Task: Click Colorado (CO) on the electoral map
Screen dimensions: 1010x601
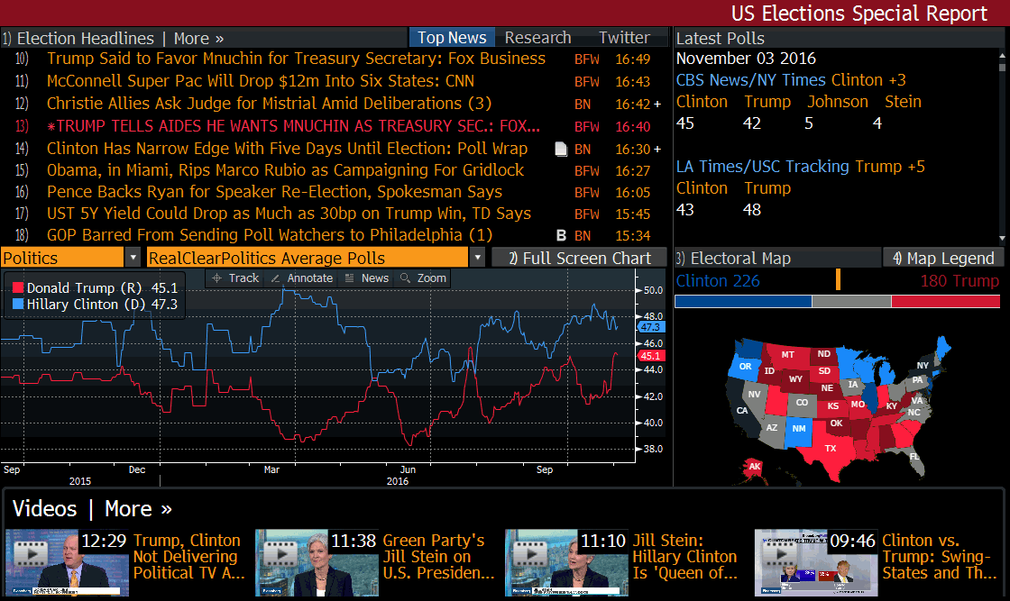Action: tap(802, 403)
